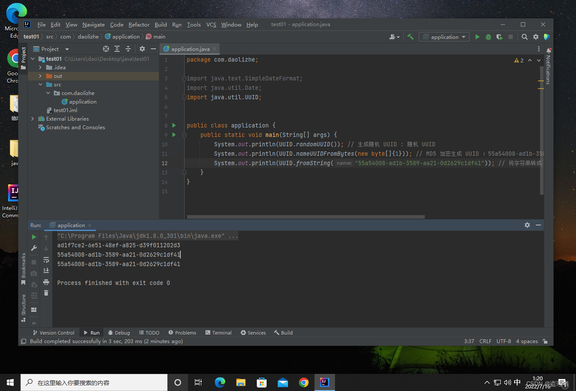The width and height of the screenshot is (576, 391).
Task: Open Version Control tool window
Action: [x=53, y=333]
